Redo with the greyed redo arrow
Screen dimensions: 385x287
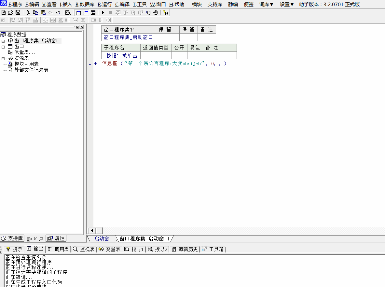point(50,12)
